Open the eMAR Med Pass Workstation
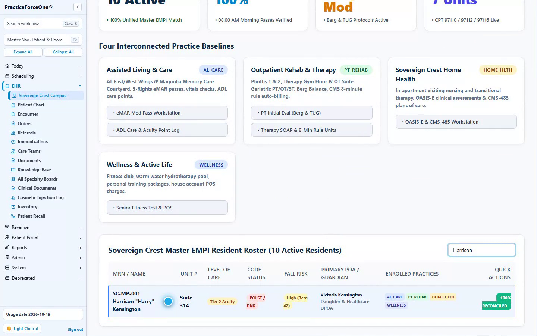 [167, 113]
